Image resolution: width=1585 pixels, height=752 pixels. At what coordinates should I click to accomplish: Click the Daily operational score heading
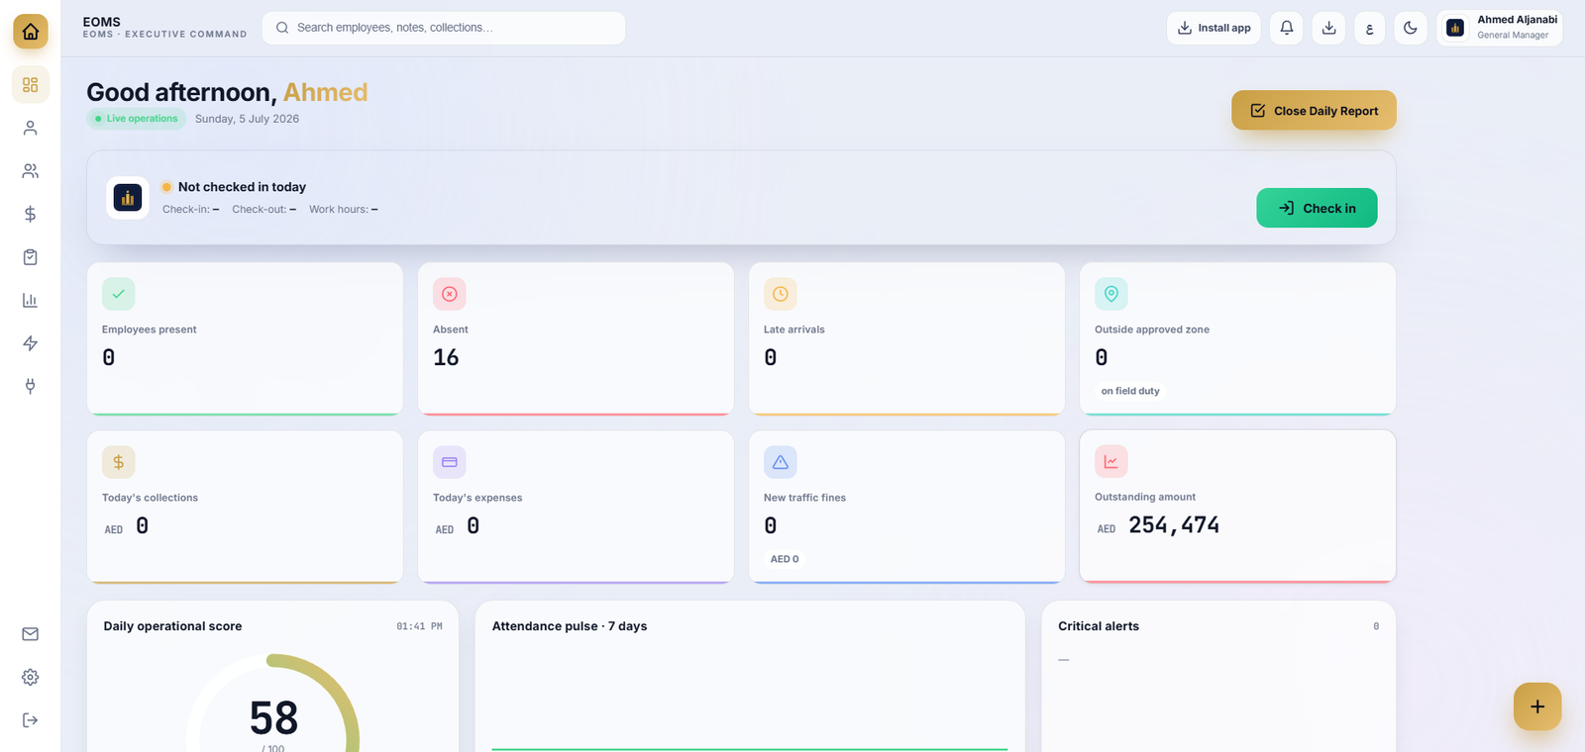click(x=172, y=626)
